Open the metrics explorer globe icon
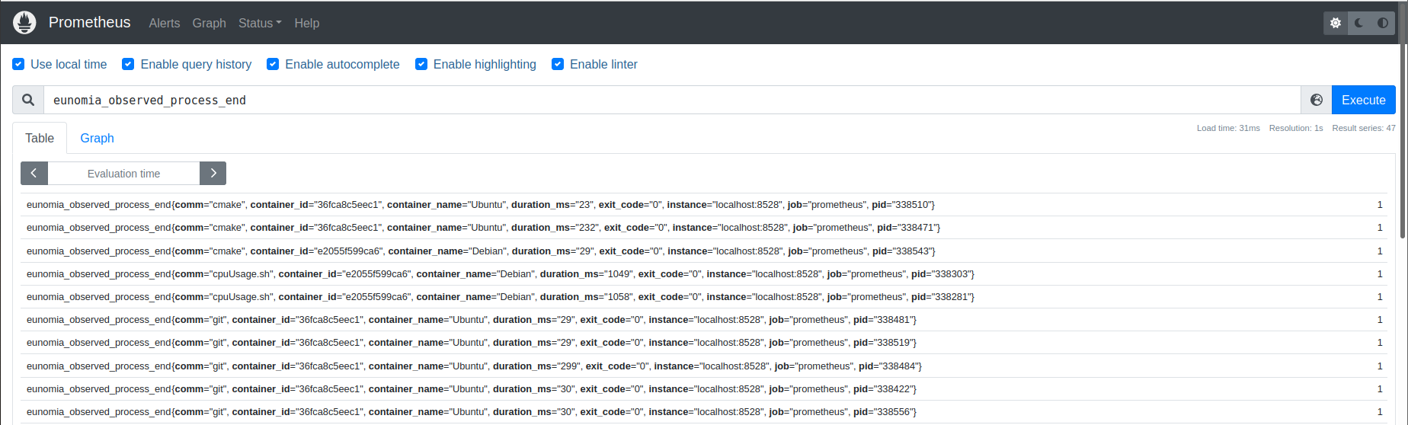This screenshot has width=1408, height=425. (1316, 100)
